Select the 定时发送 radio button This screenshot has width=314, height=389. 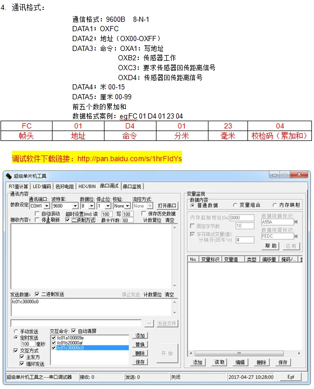click(16, 338)
